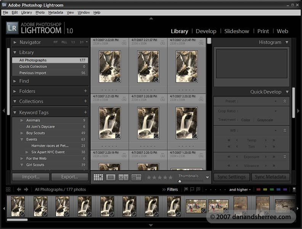302x229 pixels.
Task: Click badge on first grid waterfall thumbnail
Action: pyautogui.click(x=118, y=80)
